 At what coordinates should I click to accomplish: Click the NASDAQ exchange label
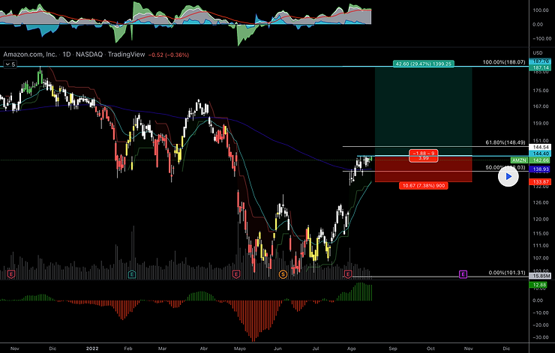coord(89,55)
